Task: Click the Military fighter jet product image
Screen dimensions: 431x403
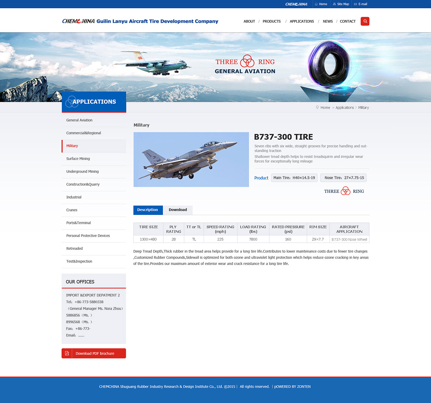Action: pos(191,160)
